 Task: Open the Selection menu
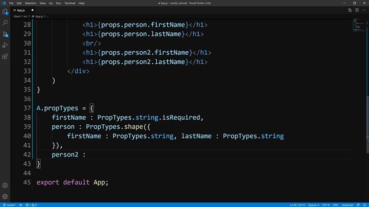coord(31,3)
